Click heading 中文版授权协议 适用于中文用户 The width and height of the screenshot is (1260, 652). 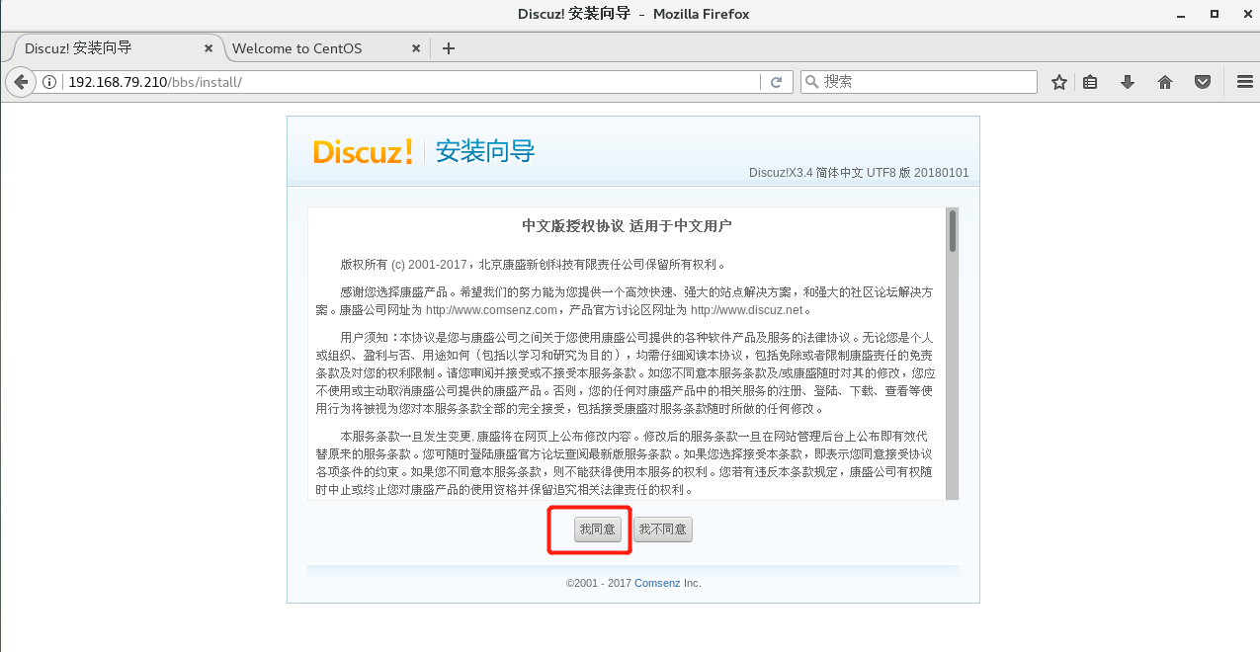pos(627,226)
